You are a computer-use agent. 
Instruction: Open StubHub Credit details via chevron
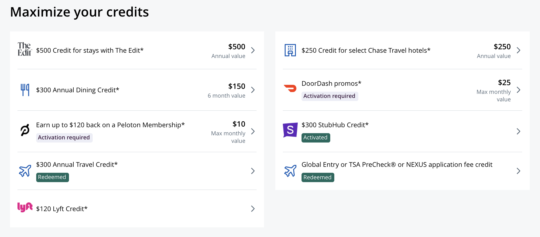518,131
